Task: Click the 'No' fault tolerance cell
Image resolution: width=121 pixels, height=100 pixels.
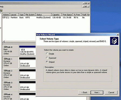Action: [83, 17]
